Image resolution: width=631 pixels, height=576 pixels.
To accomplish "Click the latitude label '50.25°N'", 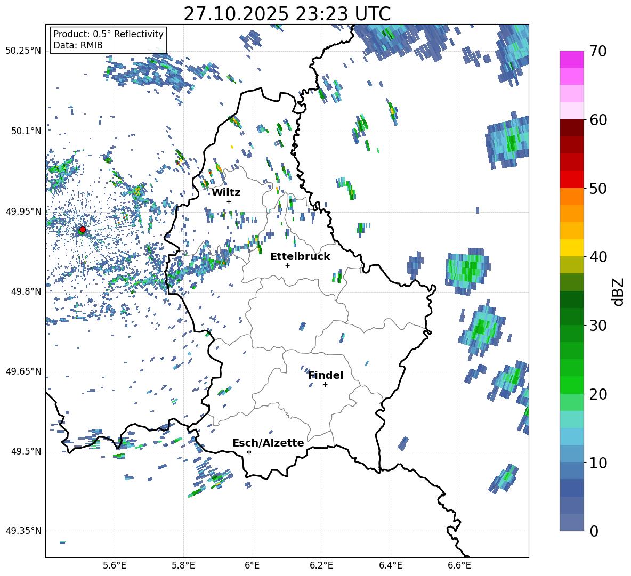I will [23, 51].
